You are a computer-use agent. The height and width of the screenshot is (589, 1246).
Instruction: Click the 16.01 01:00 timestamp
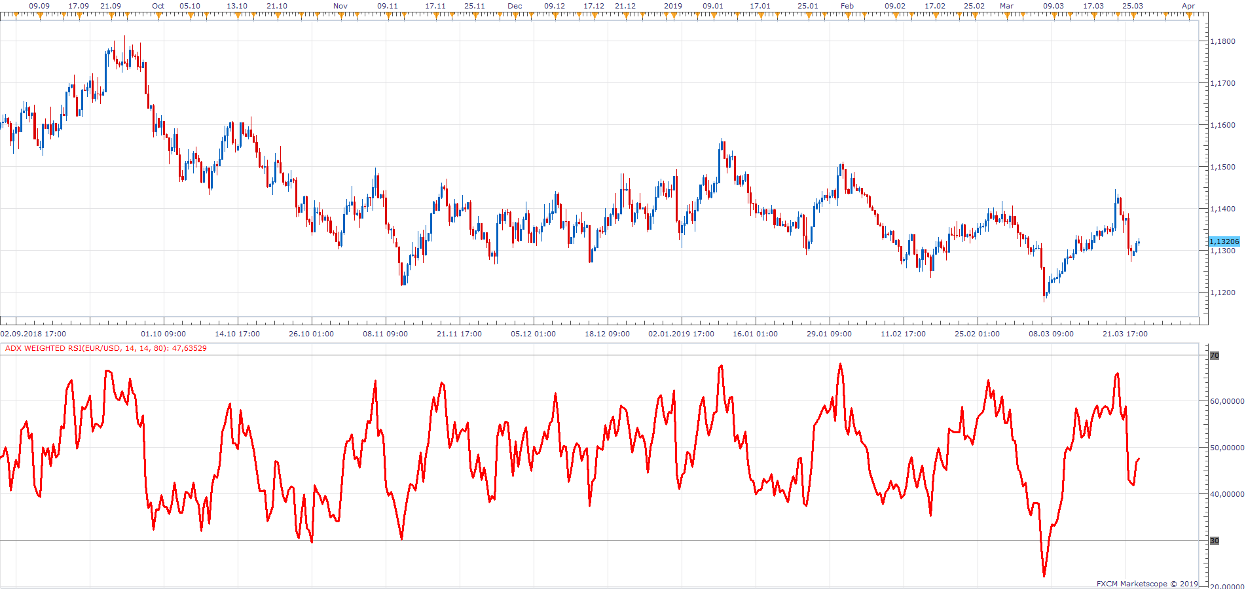tap(756, 334)
